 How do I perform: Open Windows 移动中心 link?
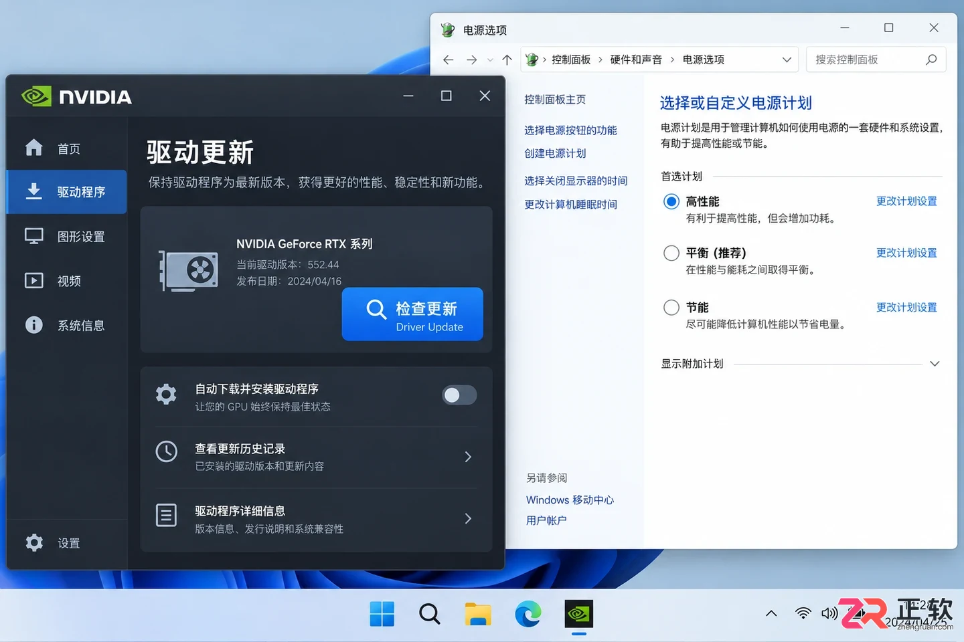point(570,500)
